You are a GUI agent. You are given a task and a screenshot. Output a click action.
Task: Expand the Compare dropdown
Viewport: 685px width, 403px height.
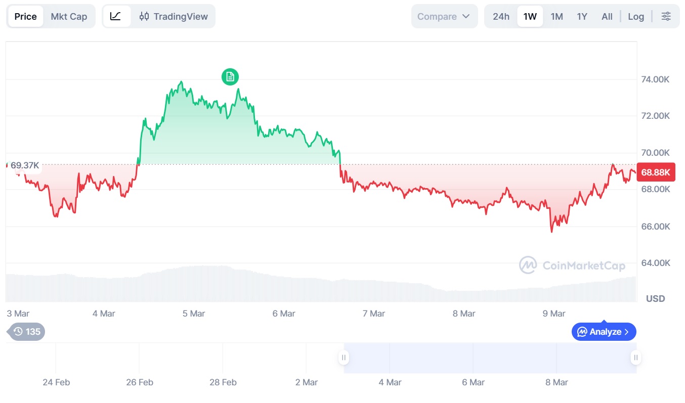tap(444, 16)
